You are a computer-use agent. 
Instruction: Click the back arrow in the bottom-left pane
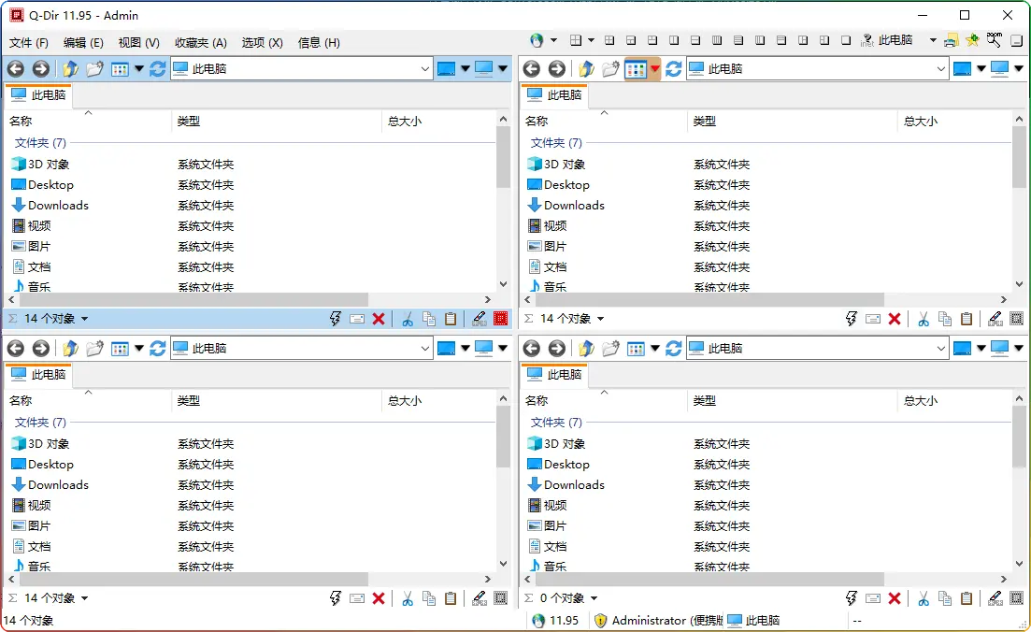(x=15, y=349)
